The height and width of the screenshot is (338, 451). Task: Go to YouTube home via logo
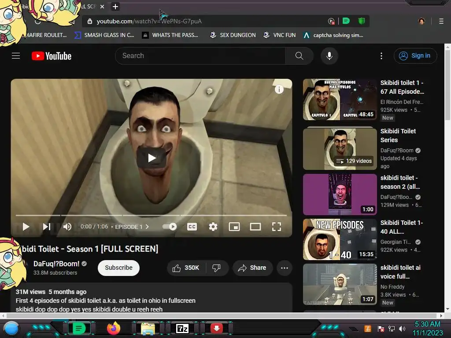(52, 56)
